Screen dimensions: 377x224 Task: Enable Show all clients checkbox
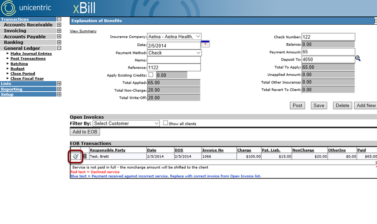pos(165,123)
